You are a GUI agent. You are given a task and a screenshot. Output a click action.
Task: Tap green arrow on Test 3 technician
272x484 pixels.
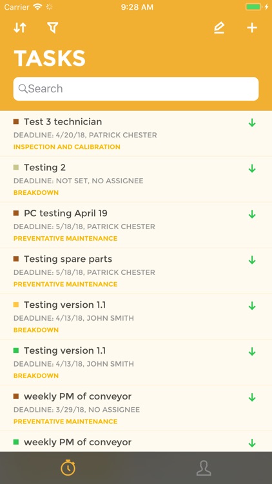pos(252,123)
